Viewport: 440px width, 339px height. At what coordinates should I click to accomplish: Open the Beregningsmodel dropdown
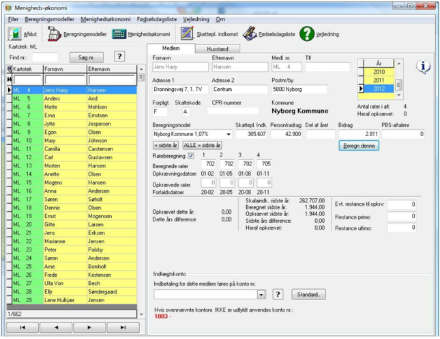coord(229,134)
